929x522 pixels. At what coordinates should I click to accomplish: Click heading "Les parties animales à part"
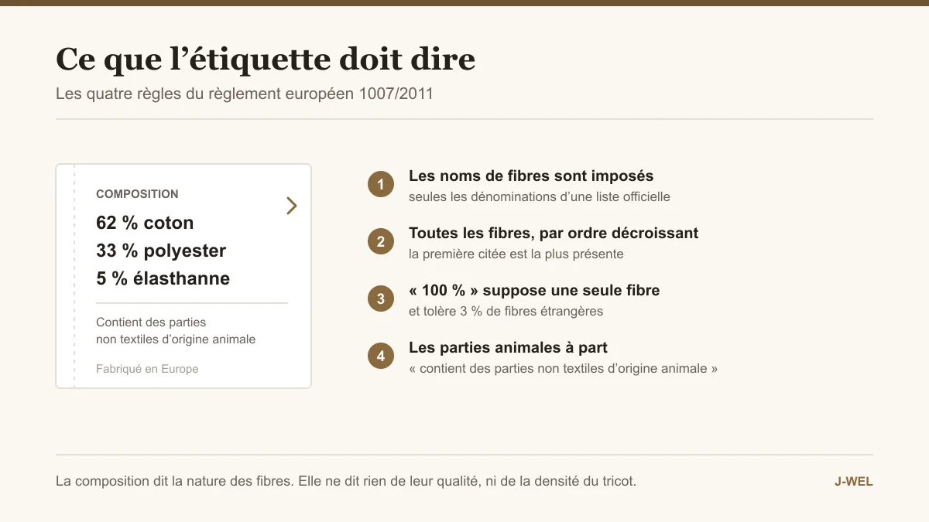tap(508, 347)
